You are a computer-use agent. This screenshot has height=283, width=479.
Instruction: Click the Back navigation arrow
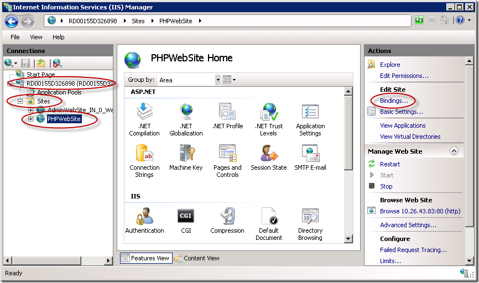pos(12,22)
